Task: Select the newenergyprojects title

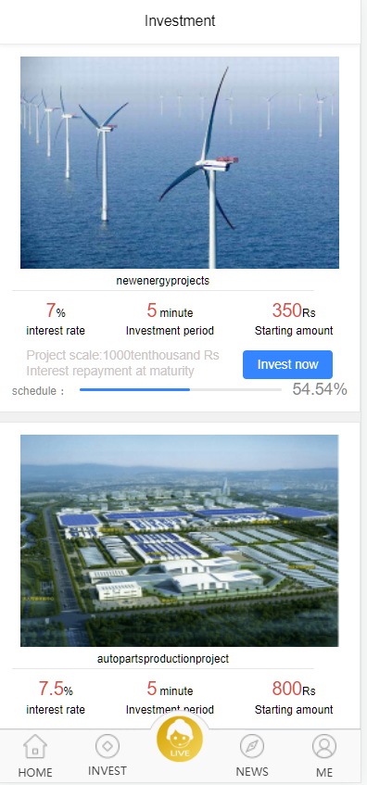Action: coord(163,281)
